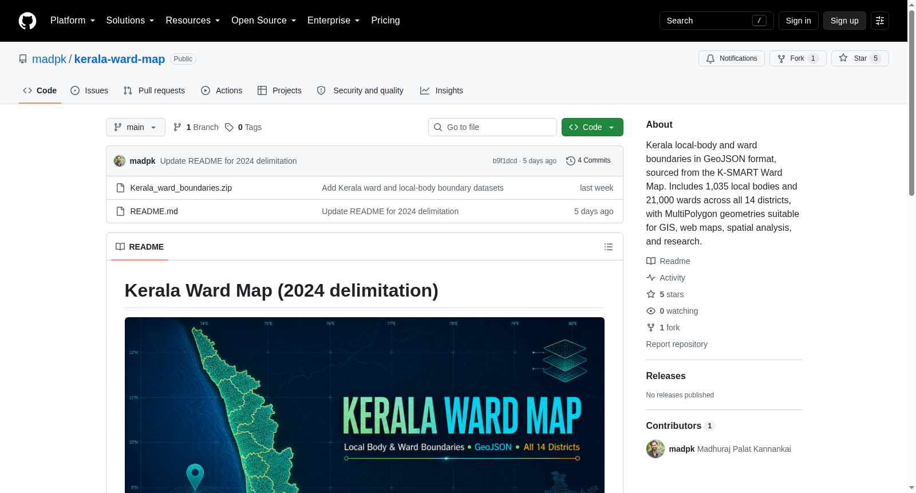The height and width of the screenshot is (493, 916).
Task: Switch to the Projects tab
Action: click(x=279, y=90)
